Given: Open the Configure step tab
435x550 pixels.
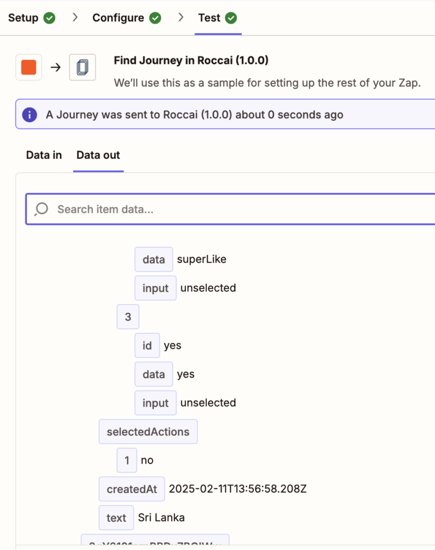Looking at the screenshot, I should tap(127, 18).
